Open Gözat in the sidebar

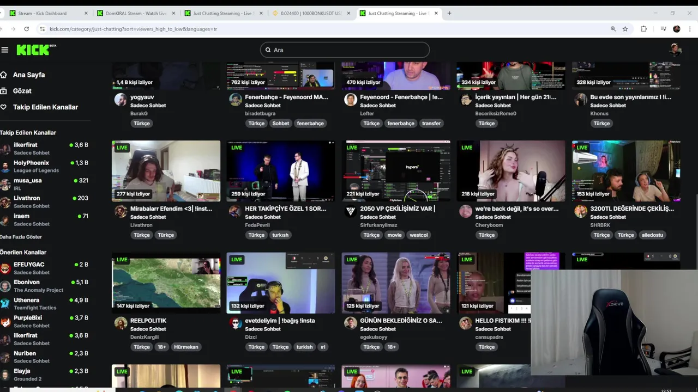tap(22, 91)
